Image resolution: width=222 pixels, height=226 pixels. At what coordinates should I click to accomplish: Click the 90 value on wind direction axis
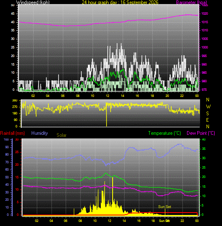[15, 120]
